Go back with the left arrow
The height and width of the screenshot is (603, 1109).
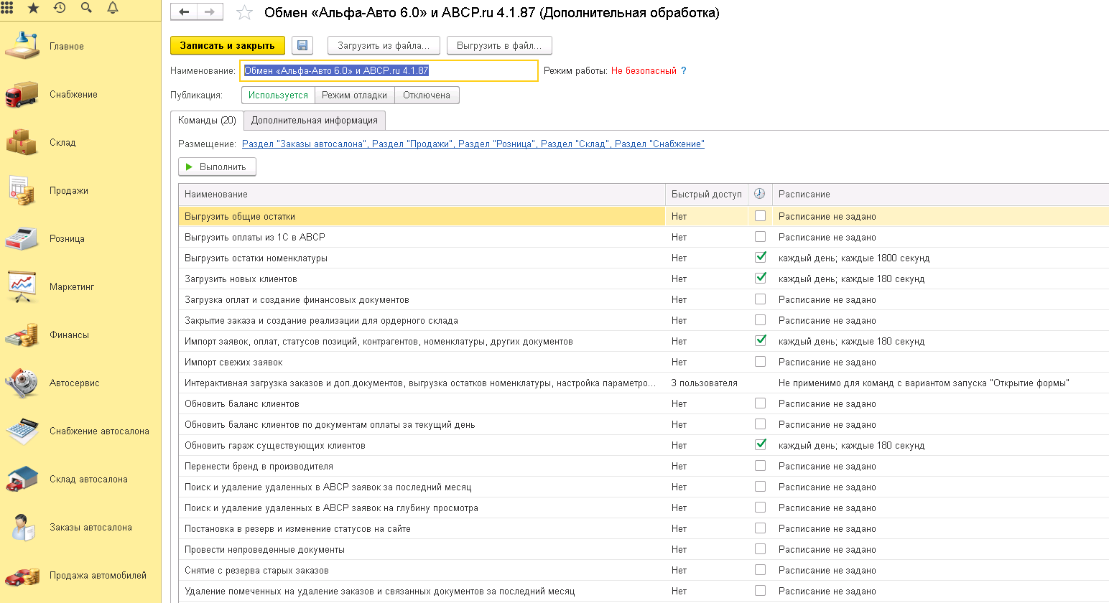point(184,12)
